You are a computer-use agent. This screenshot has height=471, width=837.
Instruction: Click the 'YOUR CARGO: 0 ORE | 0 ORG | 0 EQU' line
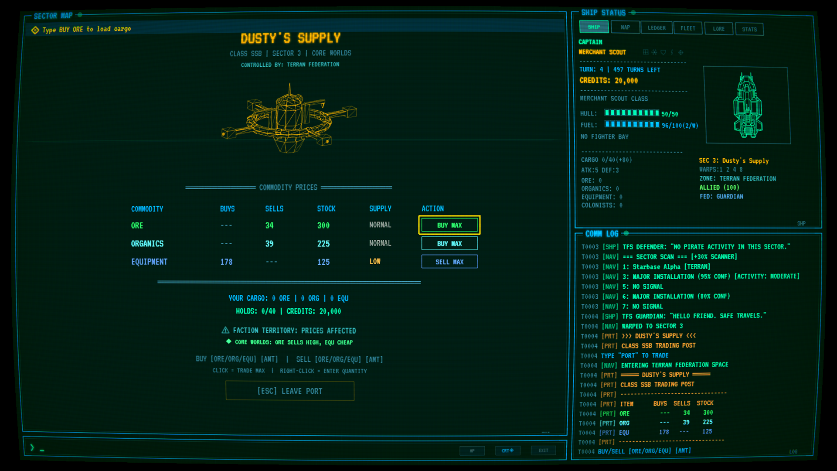click(x=288, y=298)
